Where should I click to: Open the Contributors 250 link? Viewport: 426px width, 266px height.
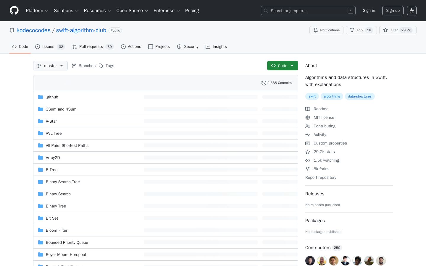pos(324,248)
